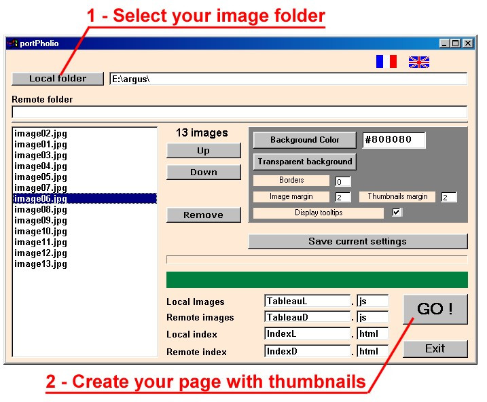This screenshot has width=487, height=402.
Task: Click the Exit button
Action: (435, 348)
